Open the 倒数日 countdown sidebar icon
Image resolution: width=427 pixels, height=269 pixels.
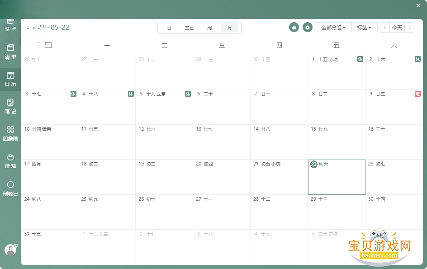tap(10, 189)
